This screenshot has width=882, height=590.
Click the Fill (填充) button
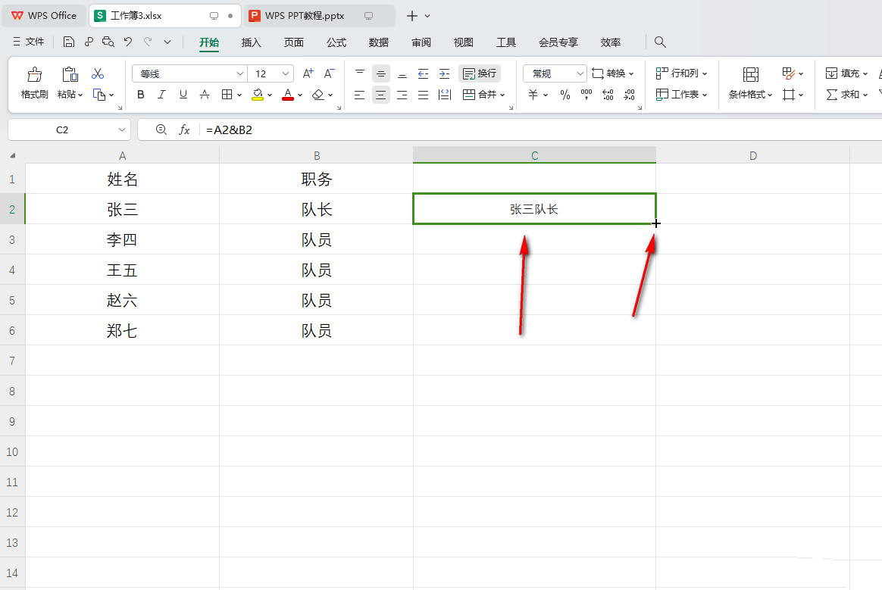[x=847, y=73]
